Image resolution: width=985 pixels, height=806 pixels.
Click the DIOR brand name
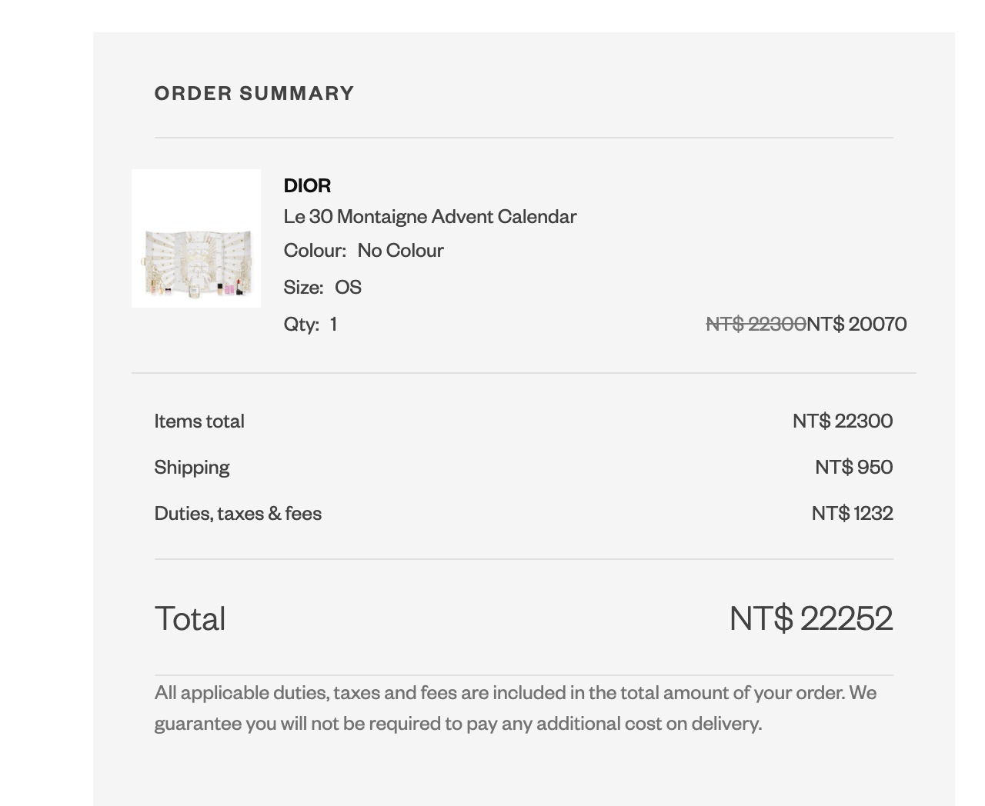click(307, 185)
